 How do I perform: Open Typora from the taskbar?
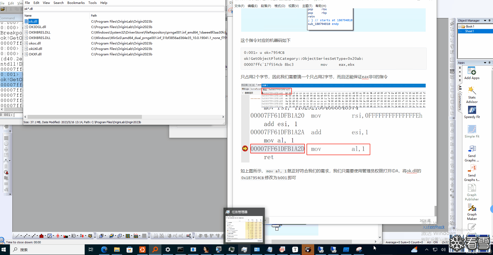pyautogui.click(x=295, y=250)
